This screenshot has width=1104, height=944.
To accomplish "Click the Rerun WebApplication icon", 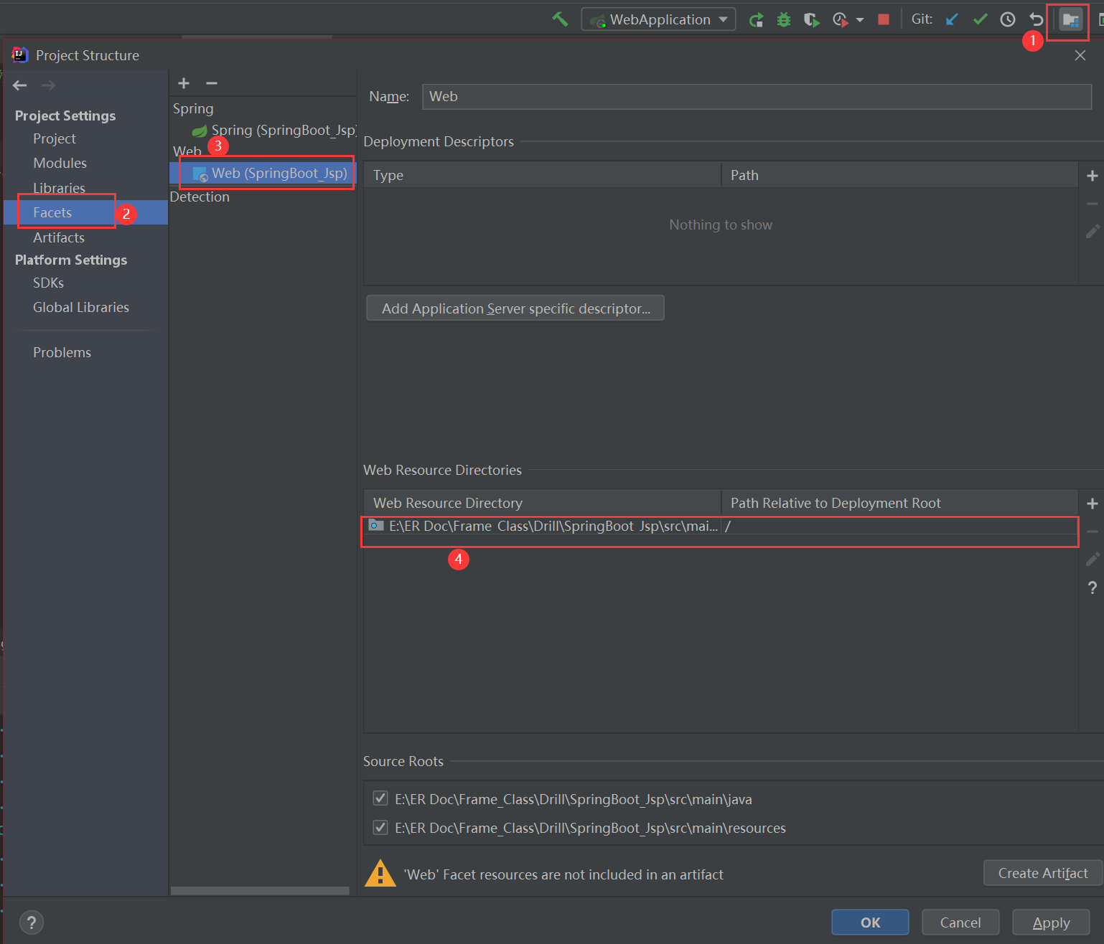I will coord(756,19).
